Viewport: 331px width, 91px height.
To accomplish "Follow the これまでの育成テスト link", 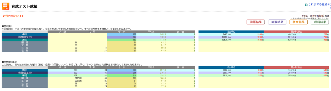I will click(320, 5).
